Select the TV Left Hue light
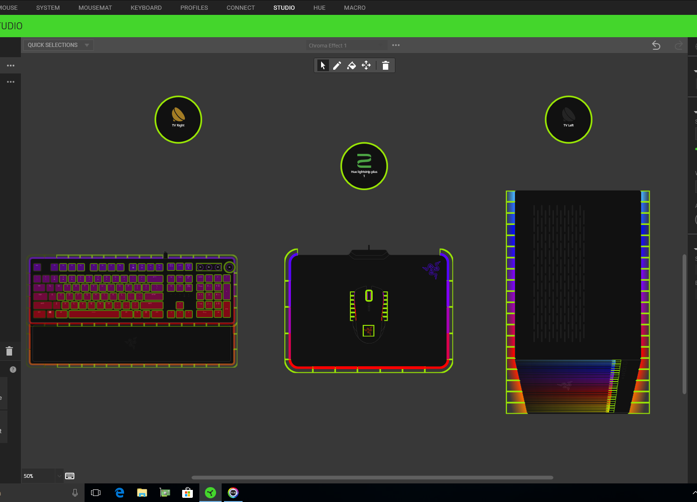 [568, 119]
